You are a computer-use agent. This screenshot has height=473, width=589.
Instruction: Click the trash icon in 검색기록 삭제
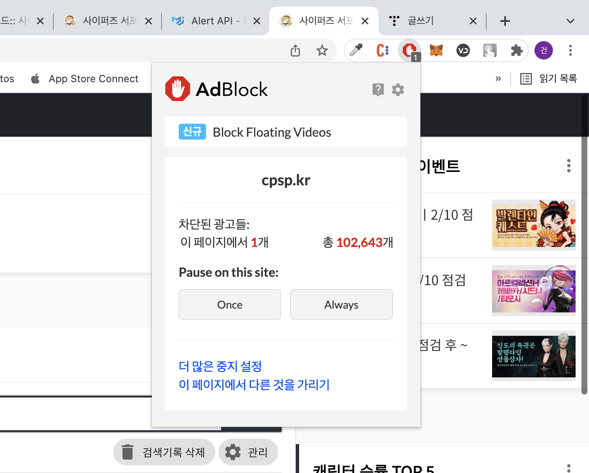coord(128,452)
